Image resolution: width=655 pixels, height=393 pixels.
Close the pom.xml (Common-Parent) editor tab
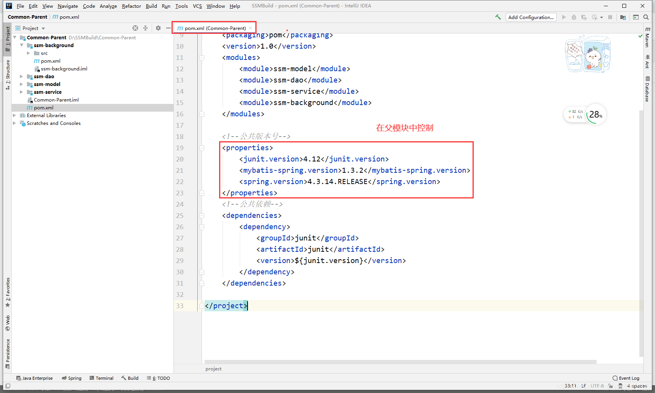pos(250,28)
